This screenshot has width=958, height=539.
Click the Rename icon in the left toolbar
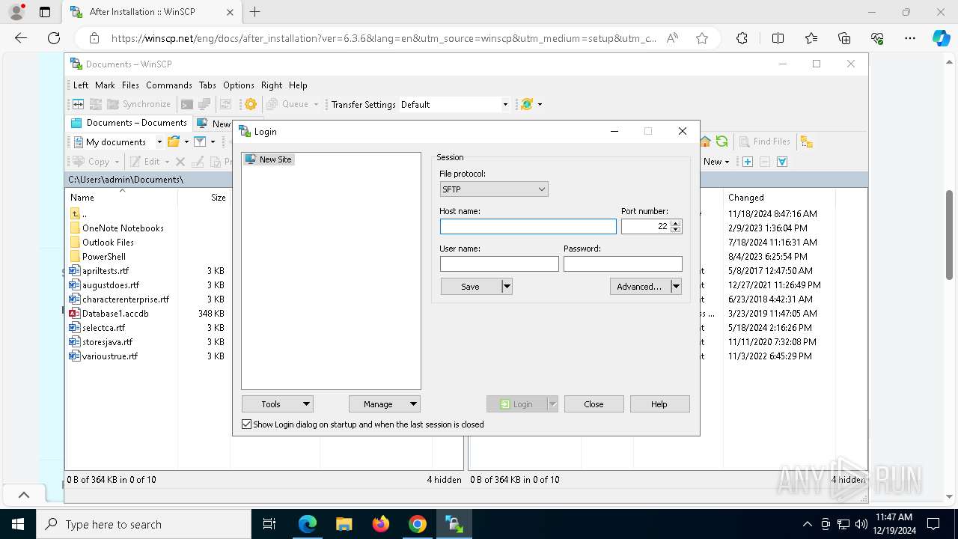pyautogui.click(x=198, y=162)
